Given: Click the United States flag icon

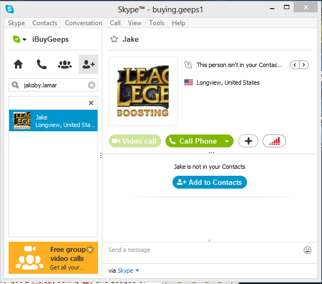Looking at the screenshot, I should (x=189, y=83).
